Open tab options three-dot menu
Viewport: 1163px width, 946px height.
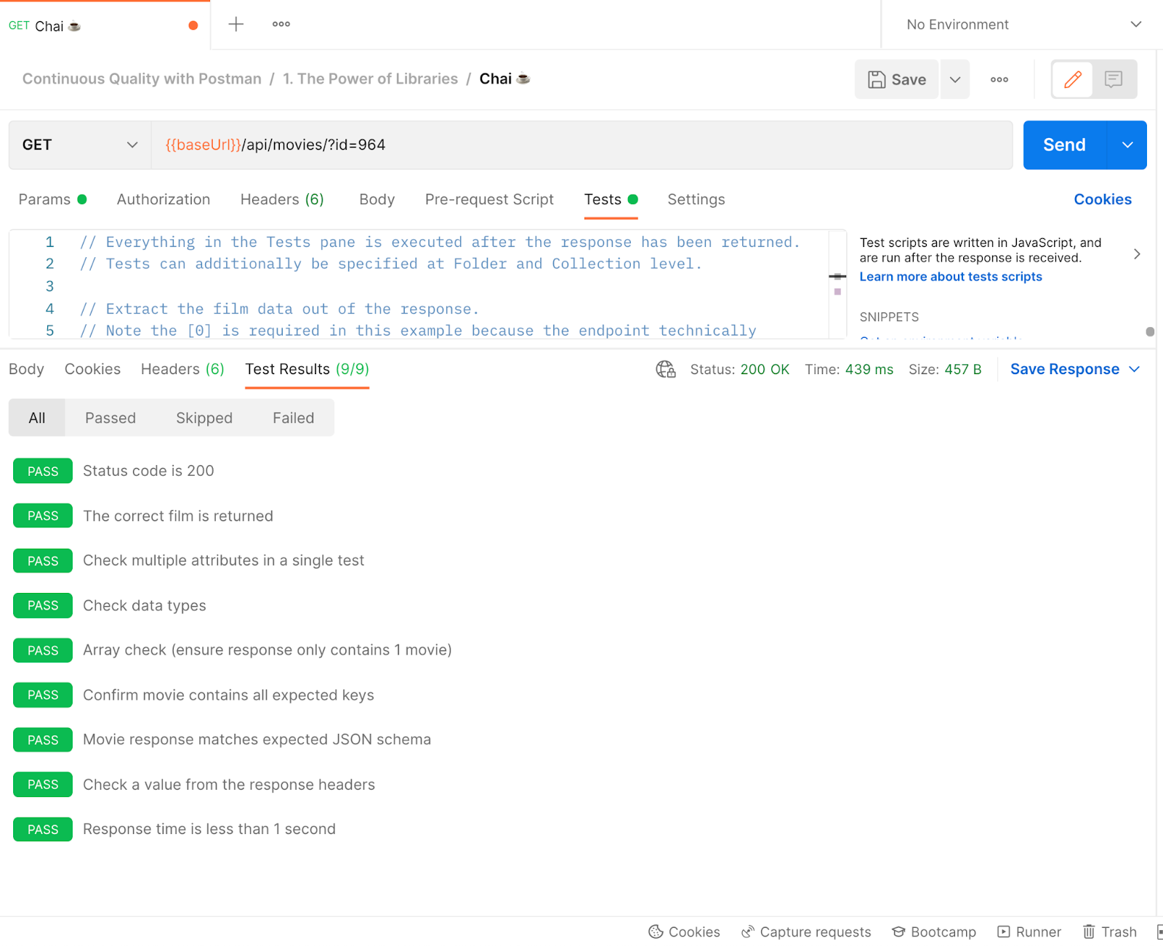click(x=281, y=24)
